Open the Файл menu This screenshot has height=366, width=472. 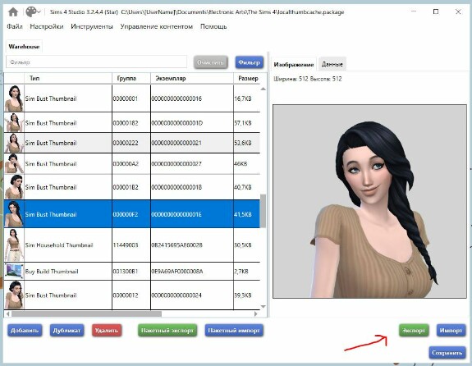[15, 26]
